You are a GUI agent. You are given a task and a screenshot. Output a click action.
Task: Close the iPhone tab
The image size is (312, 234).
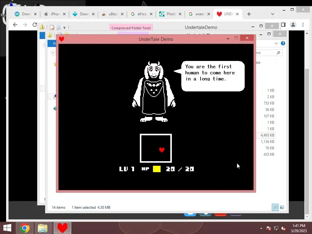[64, 14]
